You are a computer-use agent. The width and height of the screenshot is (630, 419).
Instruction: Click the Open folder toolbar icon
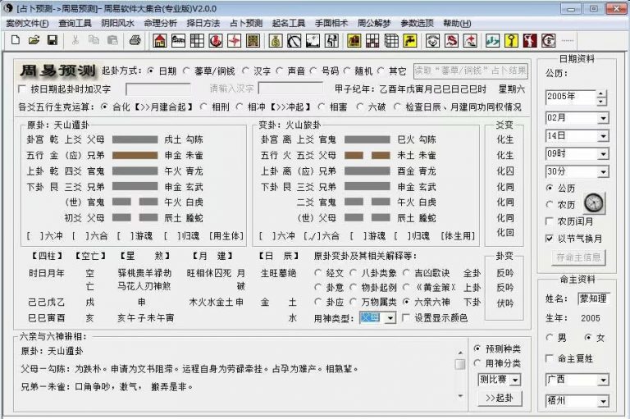click(34, 40)
